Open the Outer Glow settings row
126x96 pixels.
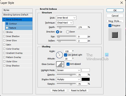point(17,61)
